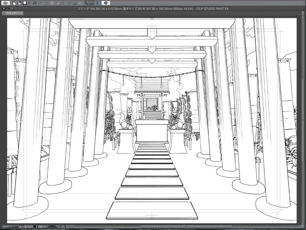Create a new document
This screenshot has width=306, height=230.
pos(14,3)
